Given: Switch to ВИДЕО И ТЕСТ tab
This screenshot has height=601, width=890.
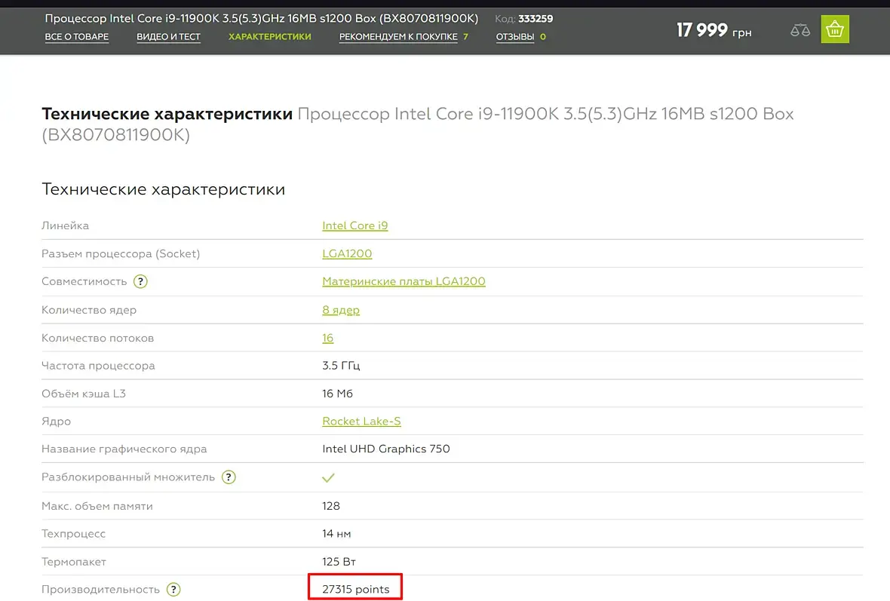Looking at the screenshot, I should click(169, 37).
